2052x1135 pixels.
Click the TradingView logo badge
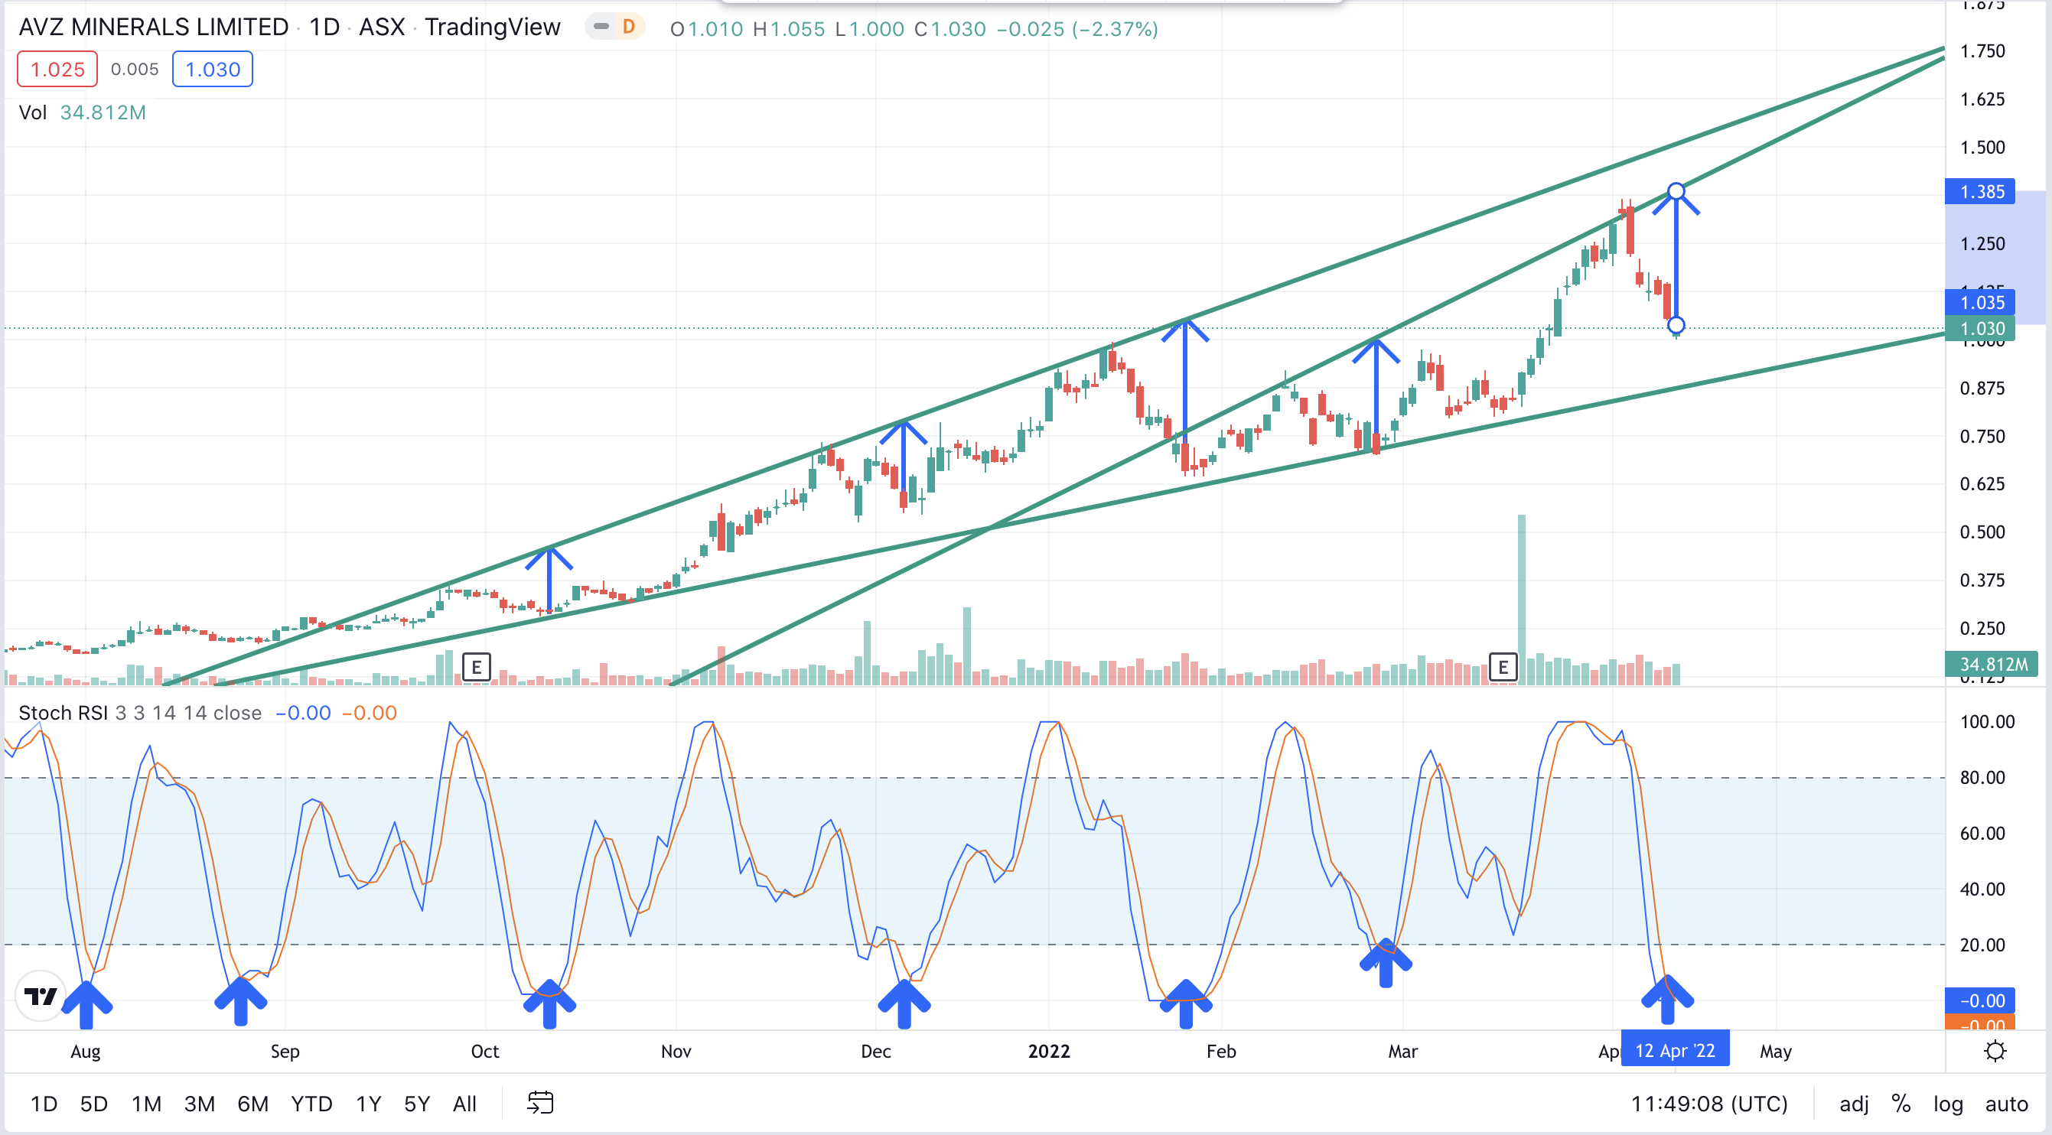click(x=40, y=996)
